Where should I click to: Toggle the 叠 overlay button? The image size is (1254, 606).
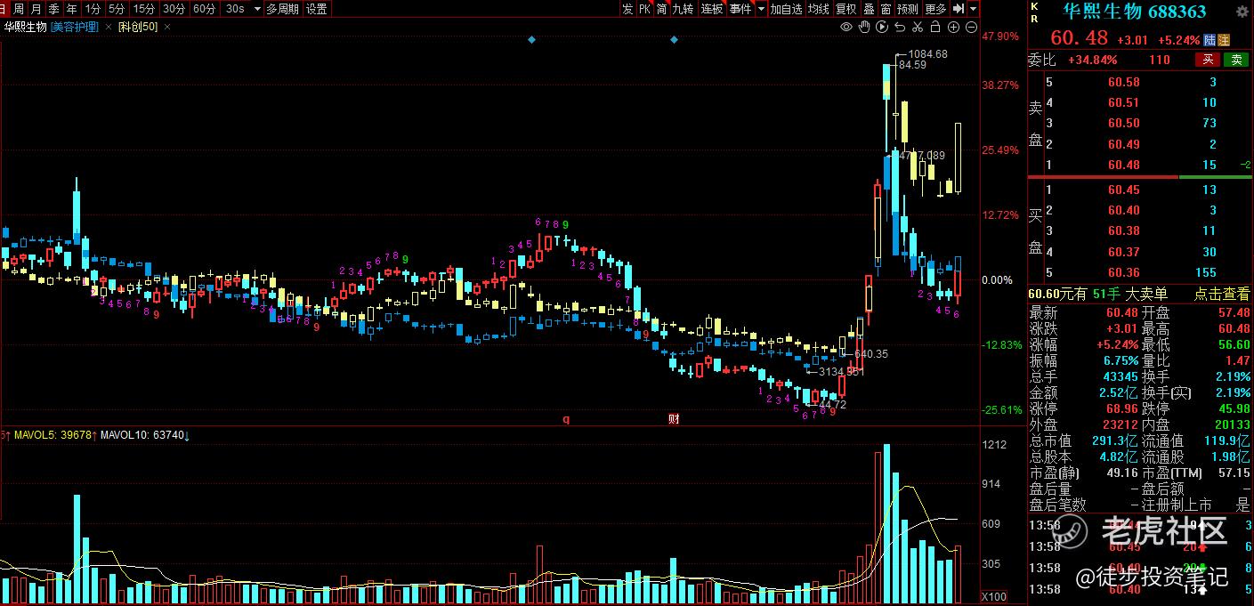click(870, 9)
